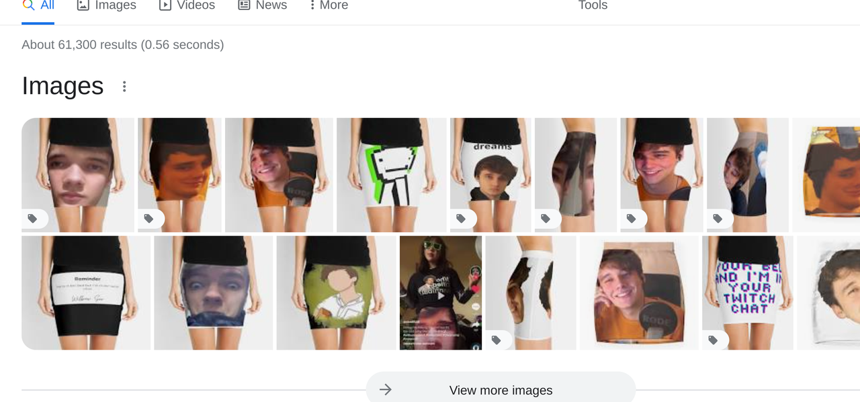Switch to the Videos search tab
The width and height of the screenshot is (860, 402).
(187, 5)
